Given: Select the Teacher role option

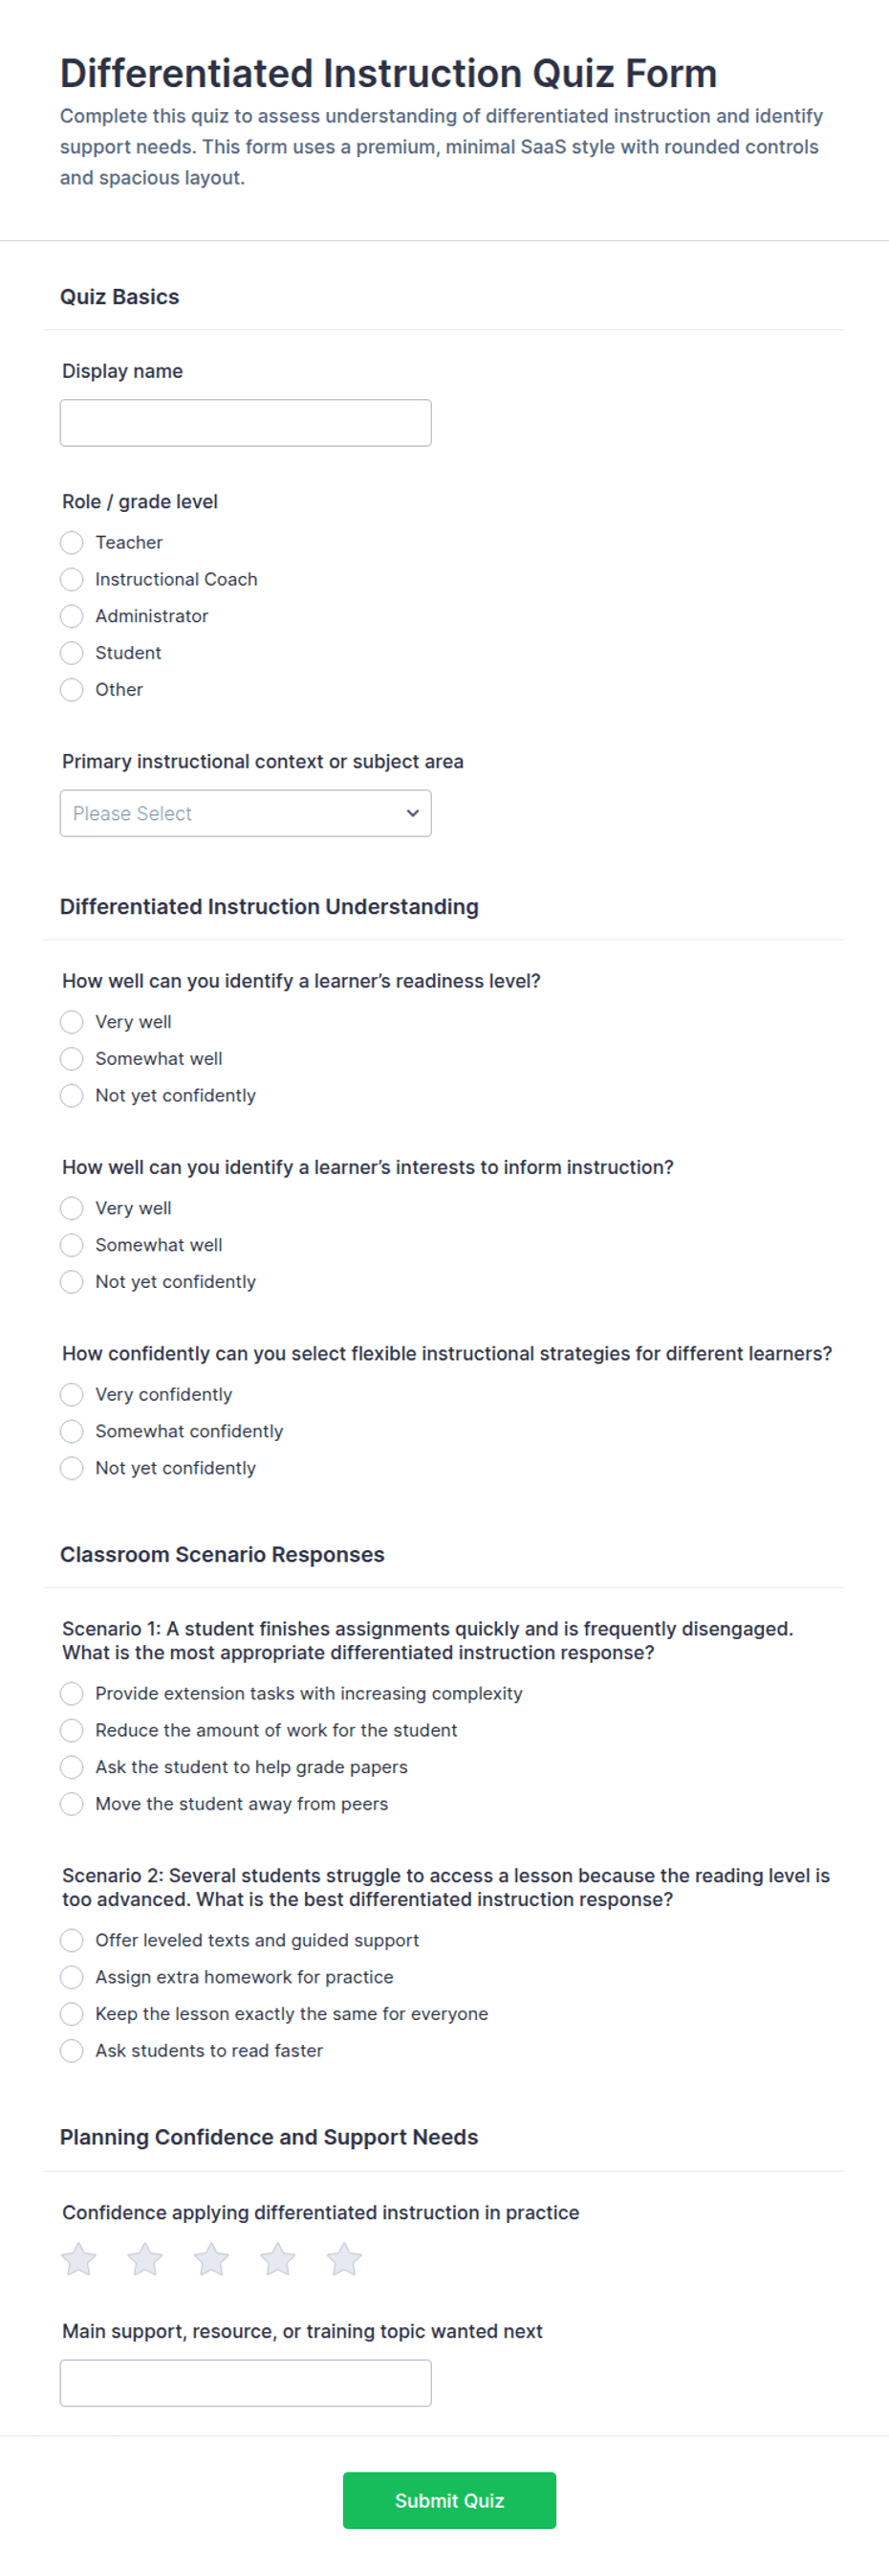Looking at the screenshot, I should point(72,543).
